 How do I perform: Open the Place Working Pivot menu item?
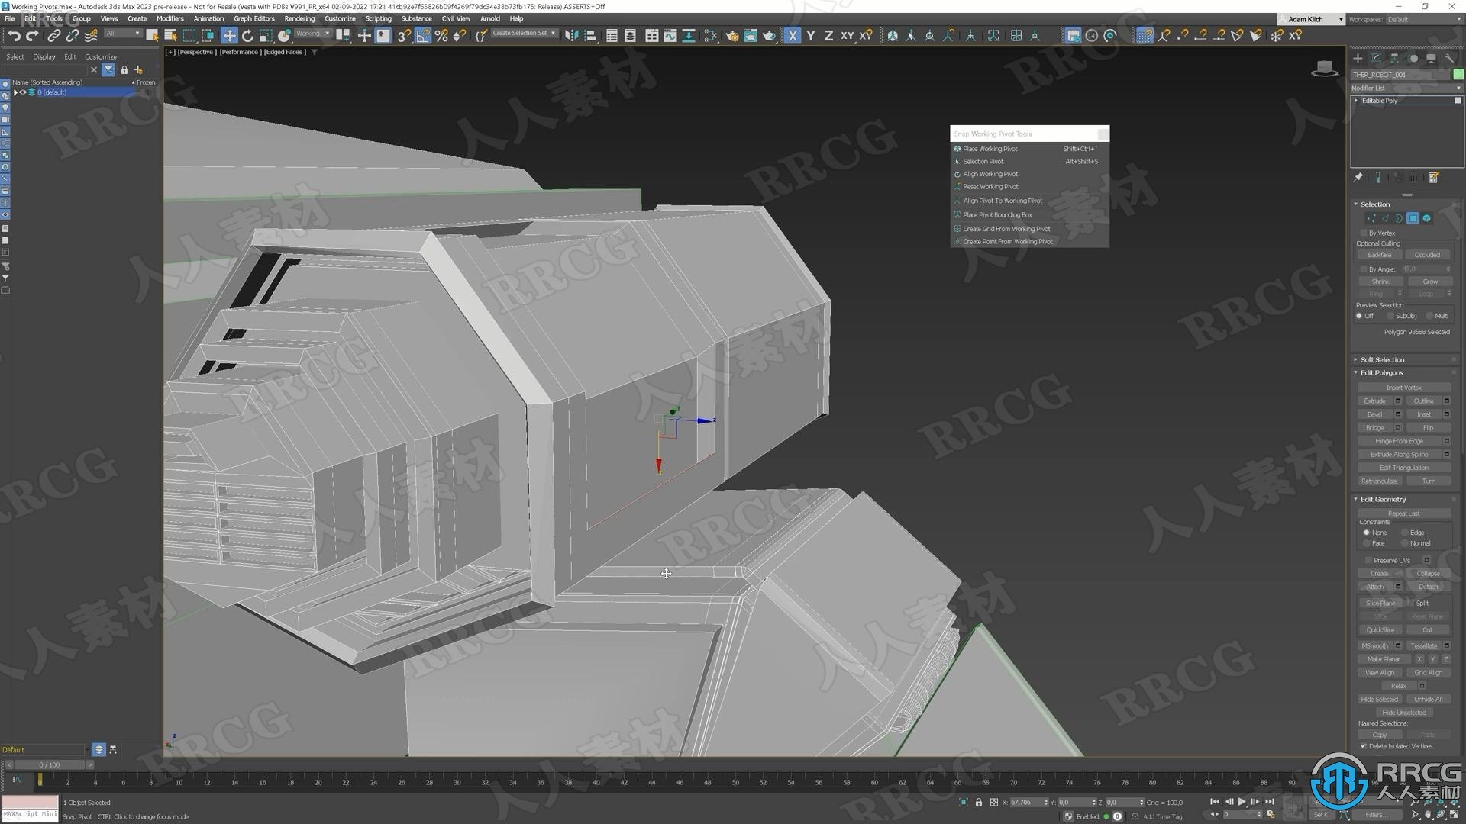[x=991, y=148]
